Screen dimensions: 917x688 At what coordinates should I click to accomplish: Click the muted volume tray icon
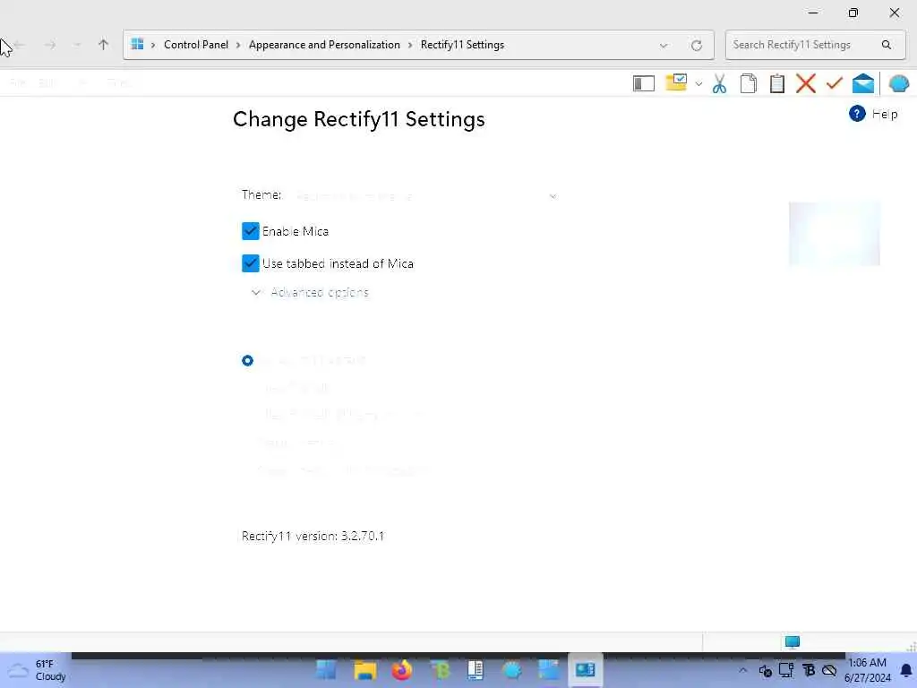pyautogui.click(x=765, y=670)
